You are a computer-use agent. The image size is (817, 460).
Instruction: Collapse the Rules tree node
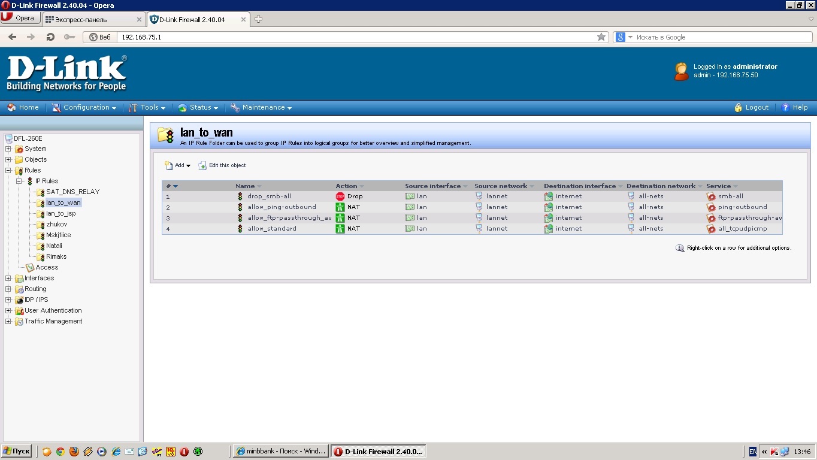click(x=8, y=171)
